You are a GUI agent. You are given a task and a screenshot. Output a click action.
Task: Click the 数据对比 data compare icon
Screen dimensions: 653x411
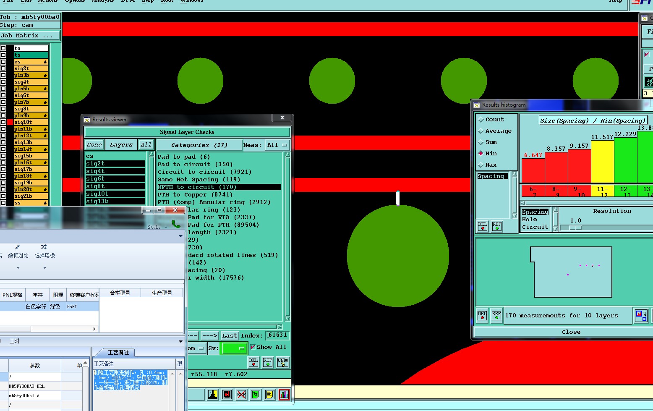(x=18, y=247)
